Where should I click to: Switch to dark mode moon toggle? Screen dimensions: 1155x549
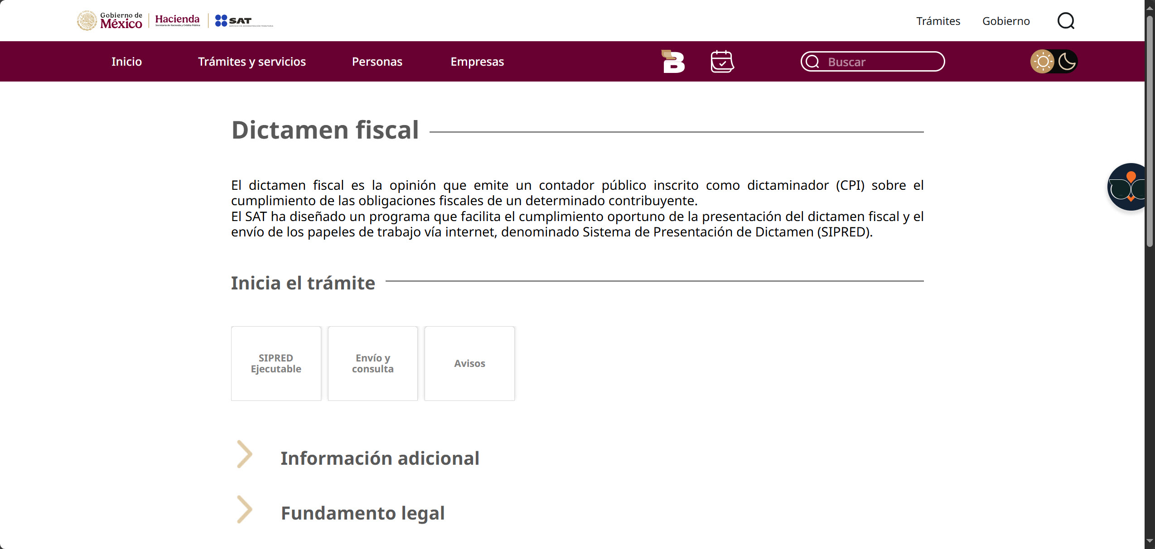point(1067,62)
